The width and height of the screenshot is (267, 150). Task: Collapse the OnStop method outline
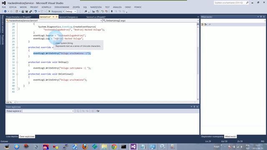[17, 62]
